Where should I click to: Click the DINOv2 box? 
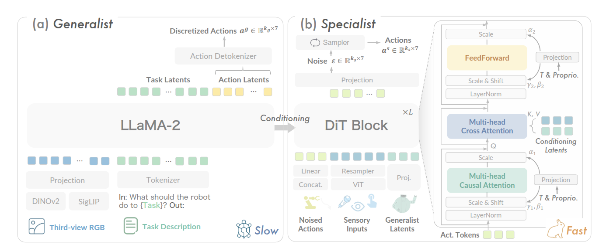[45, 201]
